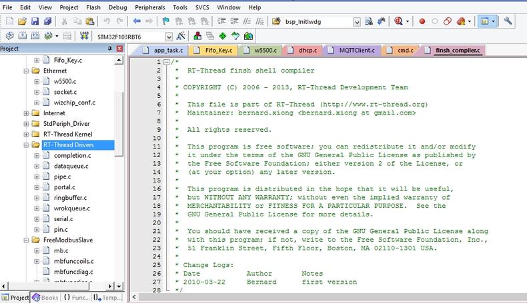Viewport: 527px width, 303px height.
Task: Click inside the bsp_InitIwdg find field
Action: click(x=318, y=22)
